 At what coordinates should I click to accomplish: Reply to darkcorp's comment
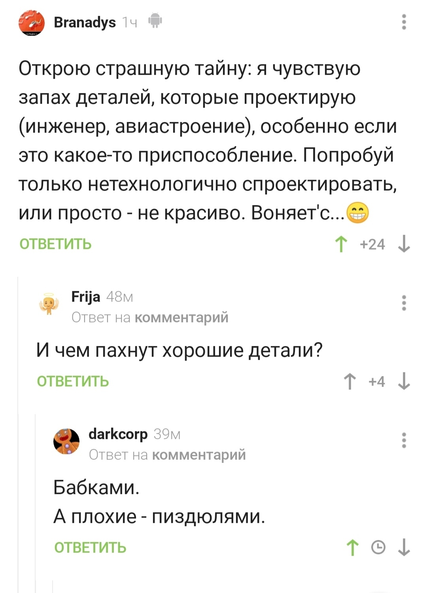click(x=90, y=547)
